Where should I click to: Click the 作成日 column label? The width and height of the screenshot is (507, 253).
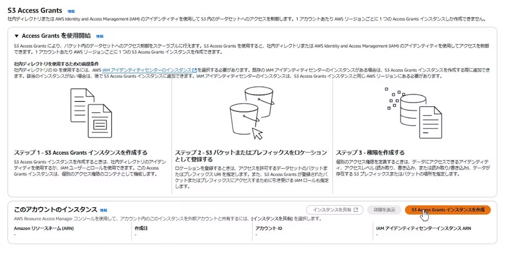pos(141,228)
